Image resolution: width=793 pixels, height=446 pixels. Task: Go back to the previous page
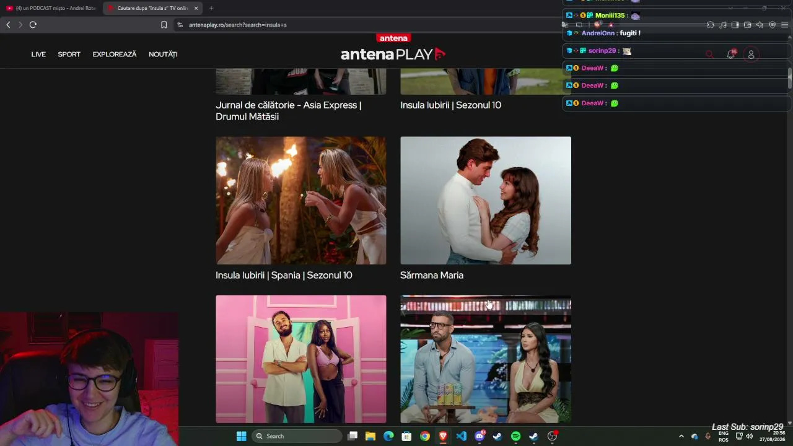click(x=8, y=25)
